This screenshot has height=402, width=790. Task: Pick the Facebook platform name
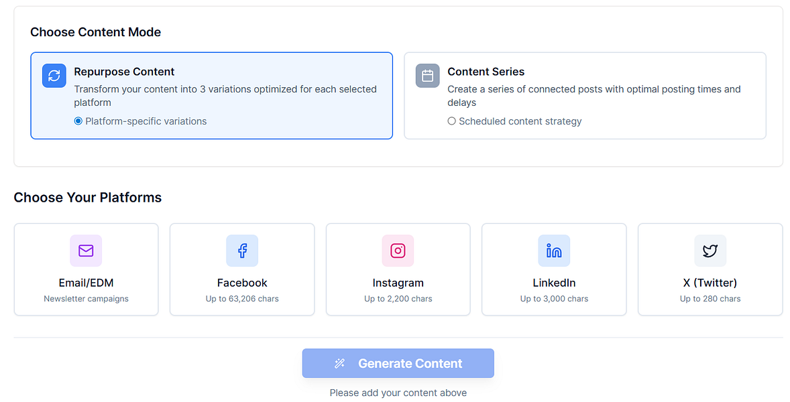coord(242,283)
